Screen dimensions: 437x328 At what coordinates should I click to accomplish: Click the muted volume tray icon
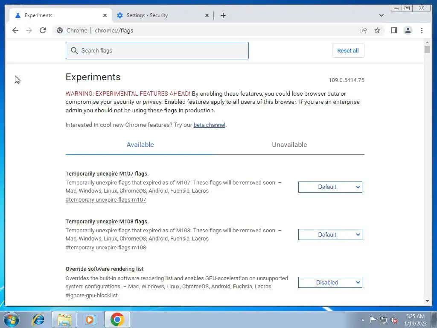coord(394,320)
